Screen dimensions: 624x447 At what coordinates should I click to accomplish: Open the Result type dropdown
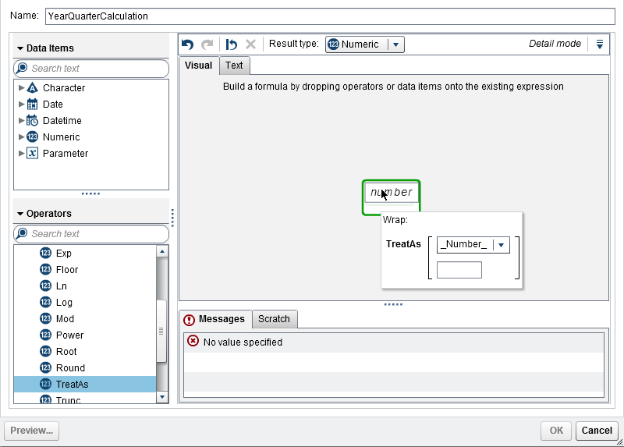coord(395,44)
